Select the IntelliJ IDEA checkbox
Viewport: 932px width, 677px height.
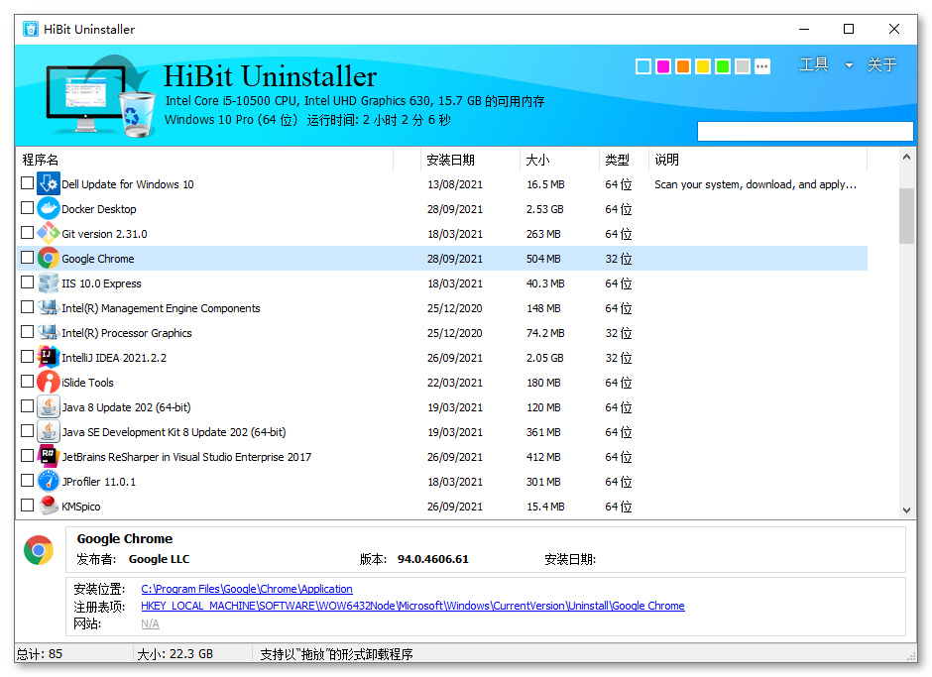coord(27,356)
